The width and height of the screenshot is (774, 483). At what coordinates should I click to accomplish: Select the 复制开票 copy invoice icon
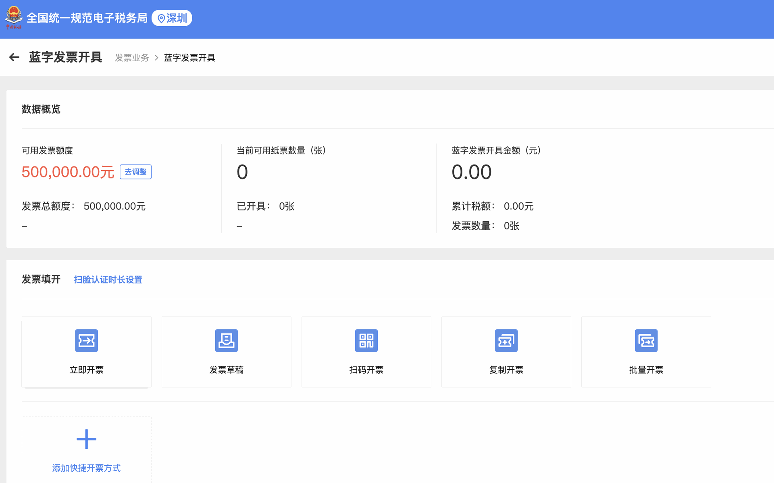506,341
